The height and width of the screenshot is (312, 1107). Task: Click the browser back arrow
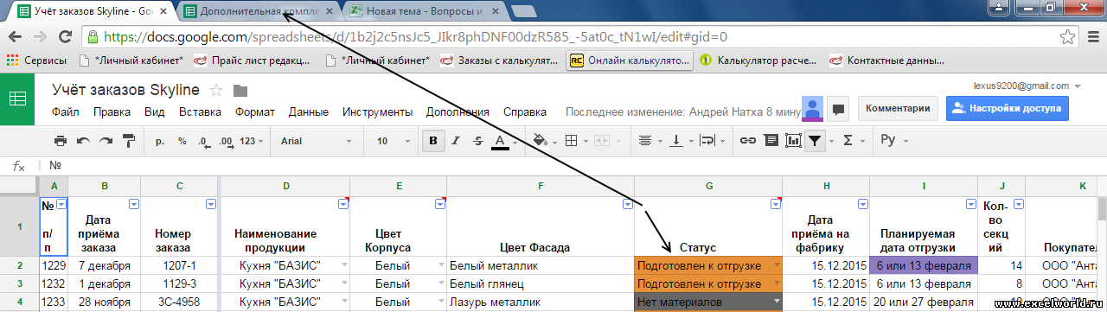tap(16, 37)
